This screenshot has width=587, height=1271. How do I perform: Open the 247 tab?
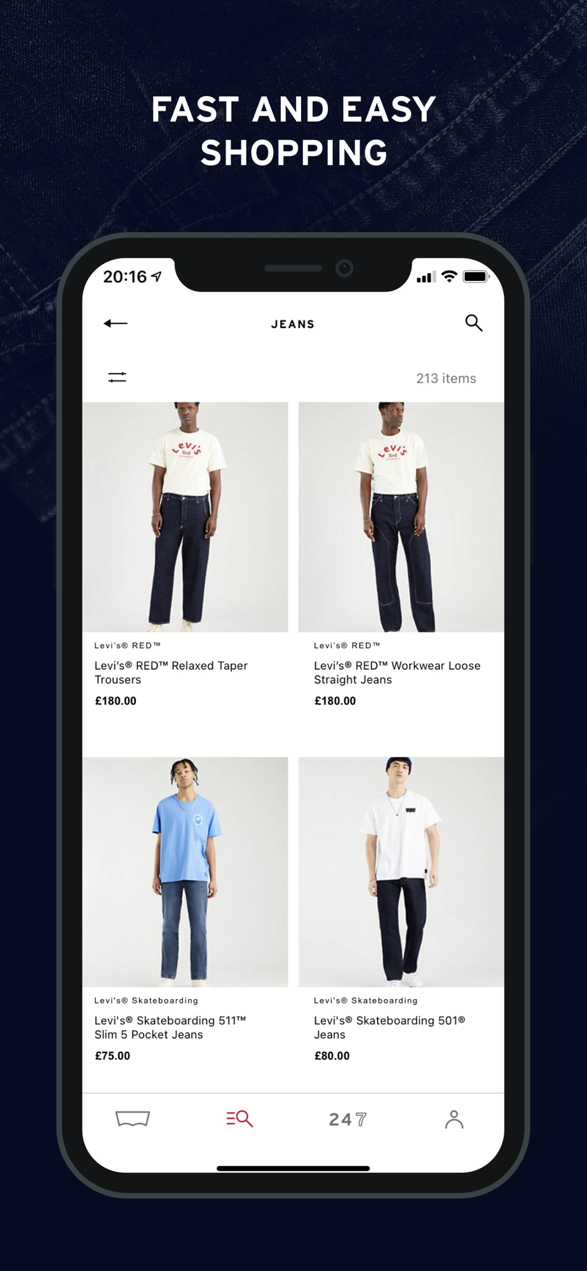pyautogui.click(x=347, y=1119)
